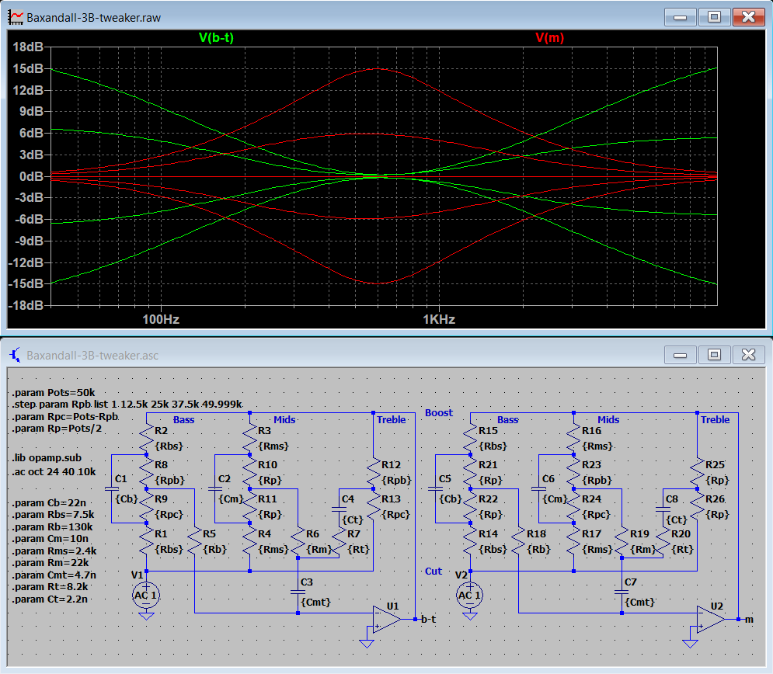Select capacitor C7 symbol
This screenshot has width=773, height=674.
click(x=622, y=591)
